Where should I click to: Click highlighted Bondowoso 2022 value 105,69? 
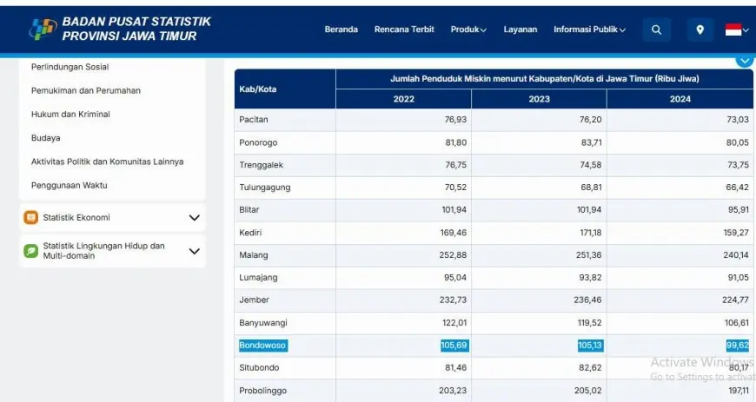click(454, 345)
